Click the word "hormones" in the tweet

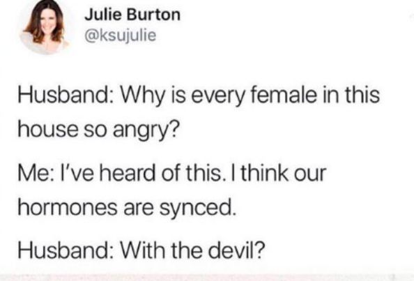pyautogui.click(x=68, y=207)
